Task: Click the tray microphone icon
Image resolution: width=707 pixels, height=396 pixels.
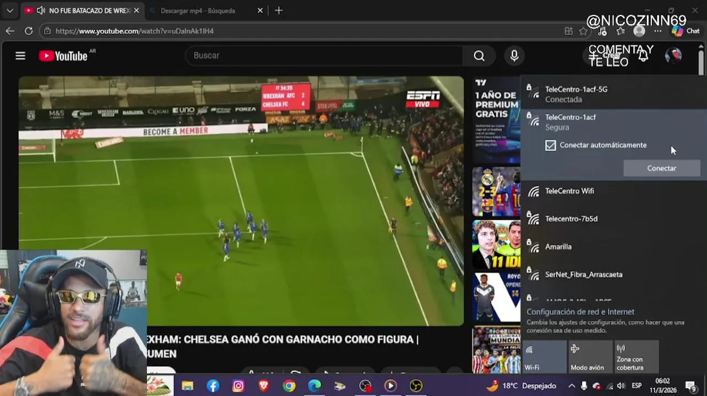Action: point(584,386)
